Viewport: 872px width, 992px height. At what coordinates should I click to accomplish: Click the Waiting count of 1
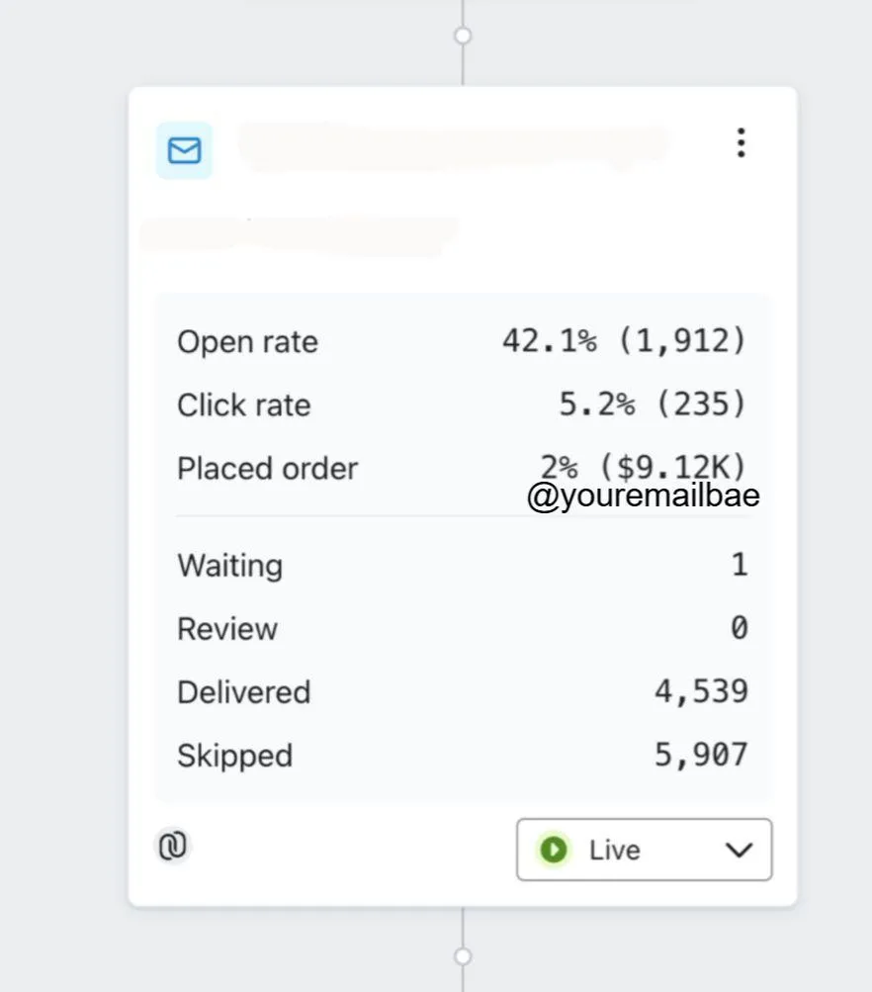tap(740, 565)
